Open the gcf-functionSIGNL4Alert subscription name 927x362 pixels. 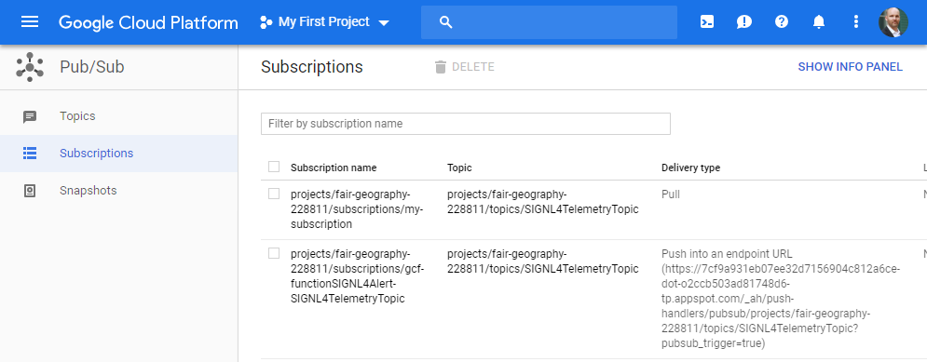tap(357, 275)
